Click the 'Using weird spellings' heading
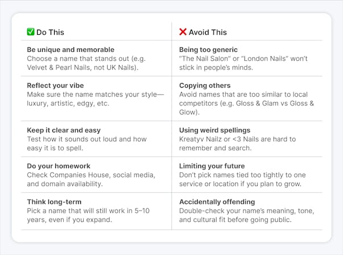This screenshot has width=343, height=255. pos(215,130)
